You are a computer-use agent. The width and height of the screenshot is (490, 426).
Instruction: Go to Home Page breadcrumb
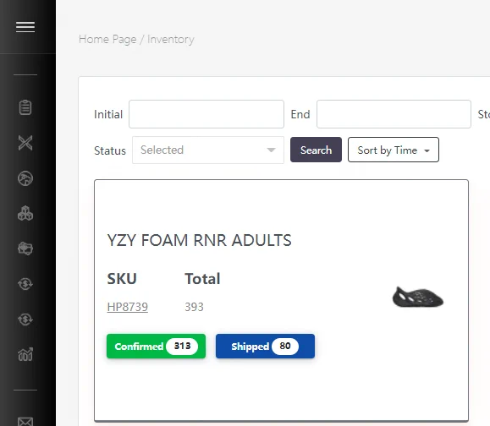[107, 40]
